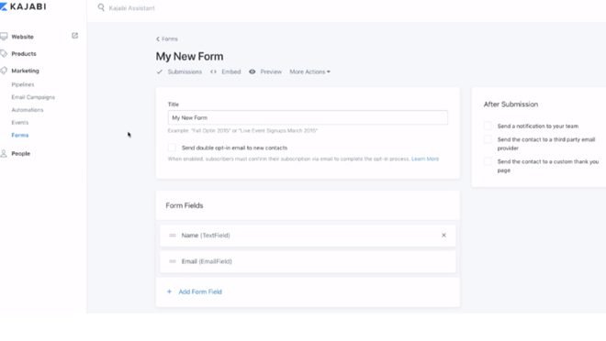The image size is (606, 341).
Task: Check Send a notification to your team
Action: coord(488,126)
